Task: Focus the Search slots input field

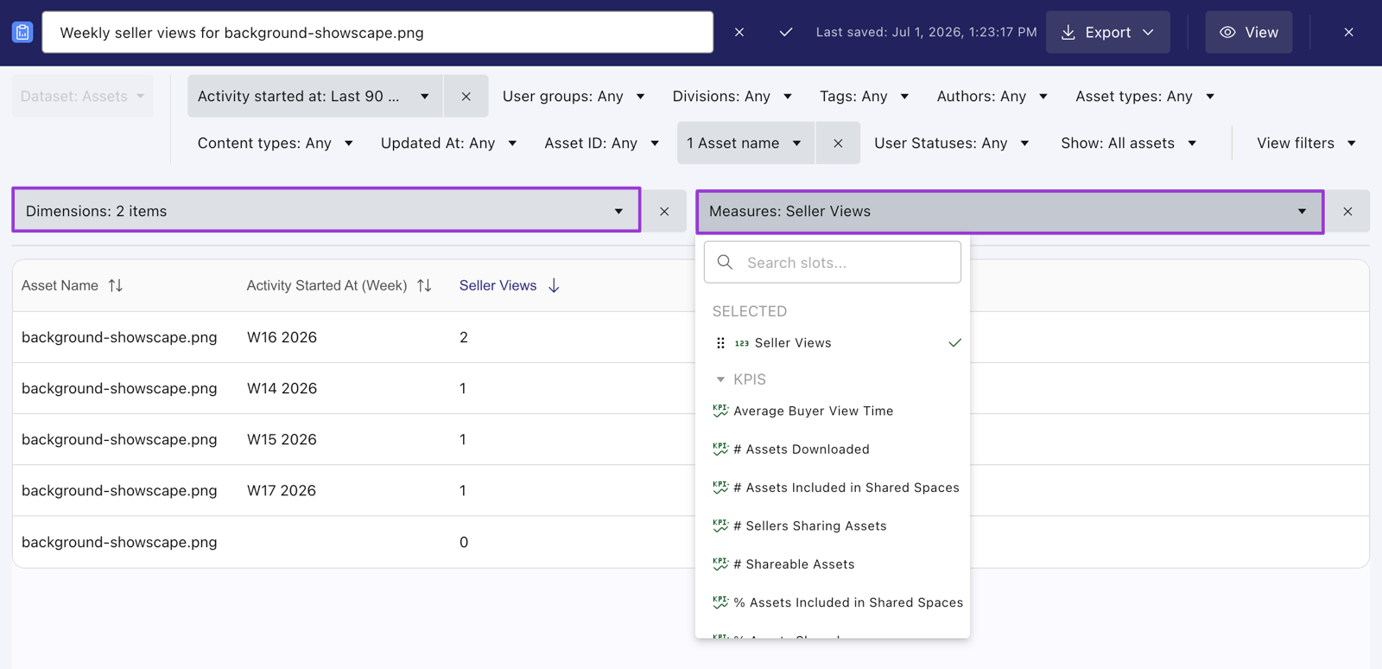Action: (x=833, y=262)
